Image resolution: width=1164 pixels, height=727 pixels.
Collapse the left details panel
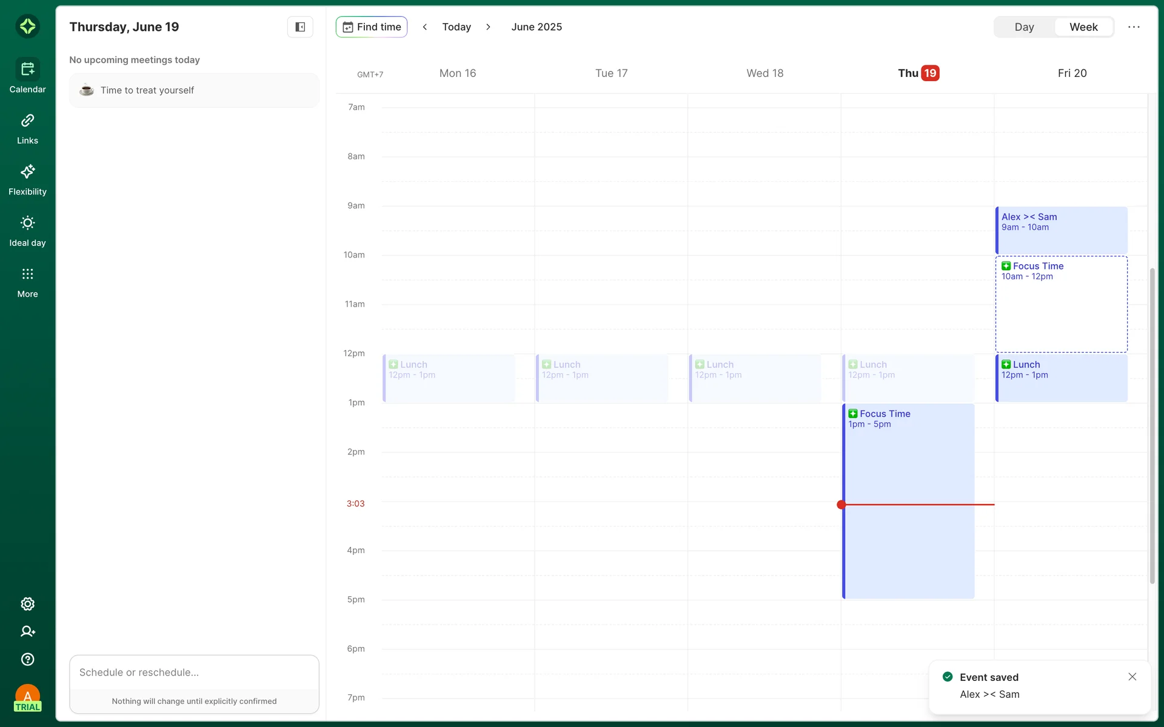click(x=300, y=27)
